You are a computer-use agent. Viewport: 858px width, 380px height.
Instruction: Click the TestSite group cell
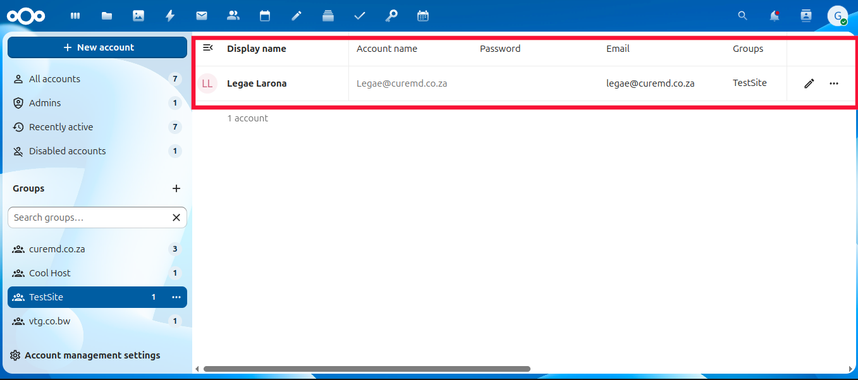pyautogui.click(x=750, y=83)
